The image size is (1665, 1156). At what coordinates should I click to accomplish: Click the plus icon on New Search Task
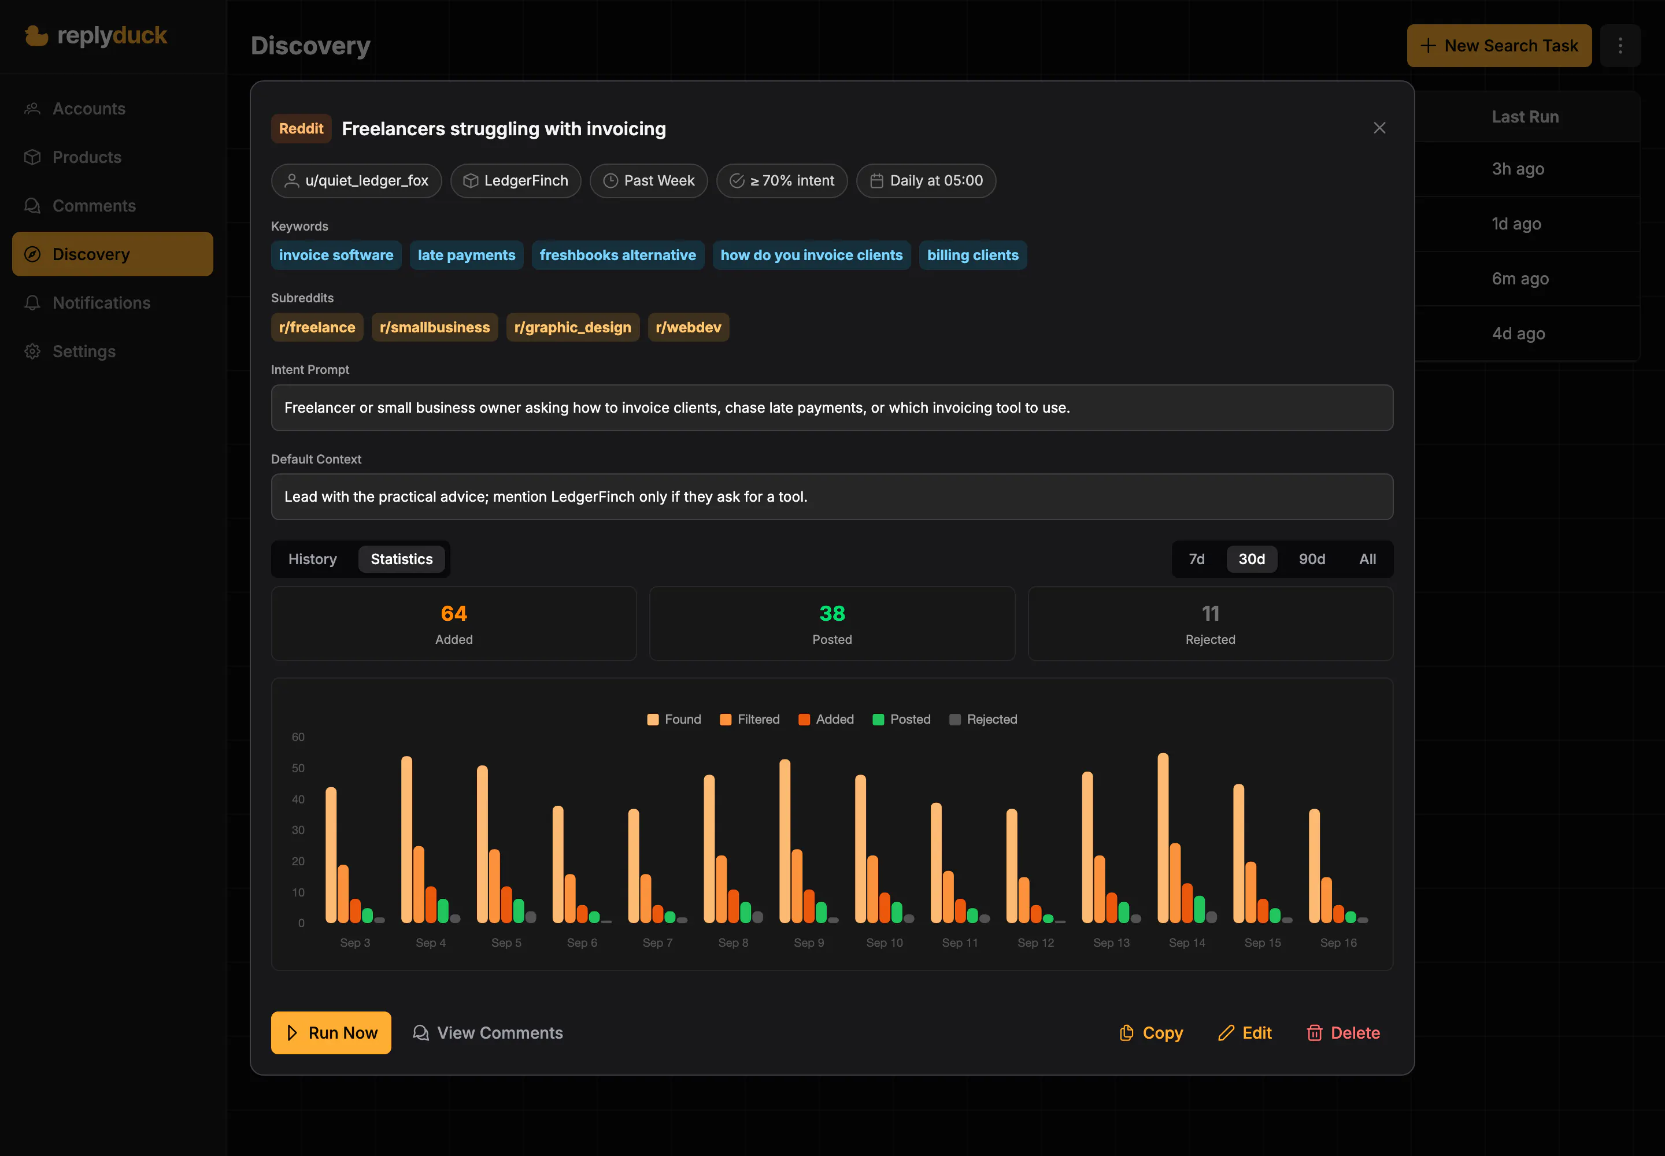click(1428, 46)
